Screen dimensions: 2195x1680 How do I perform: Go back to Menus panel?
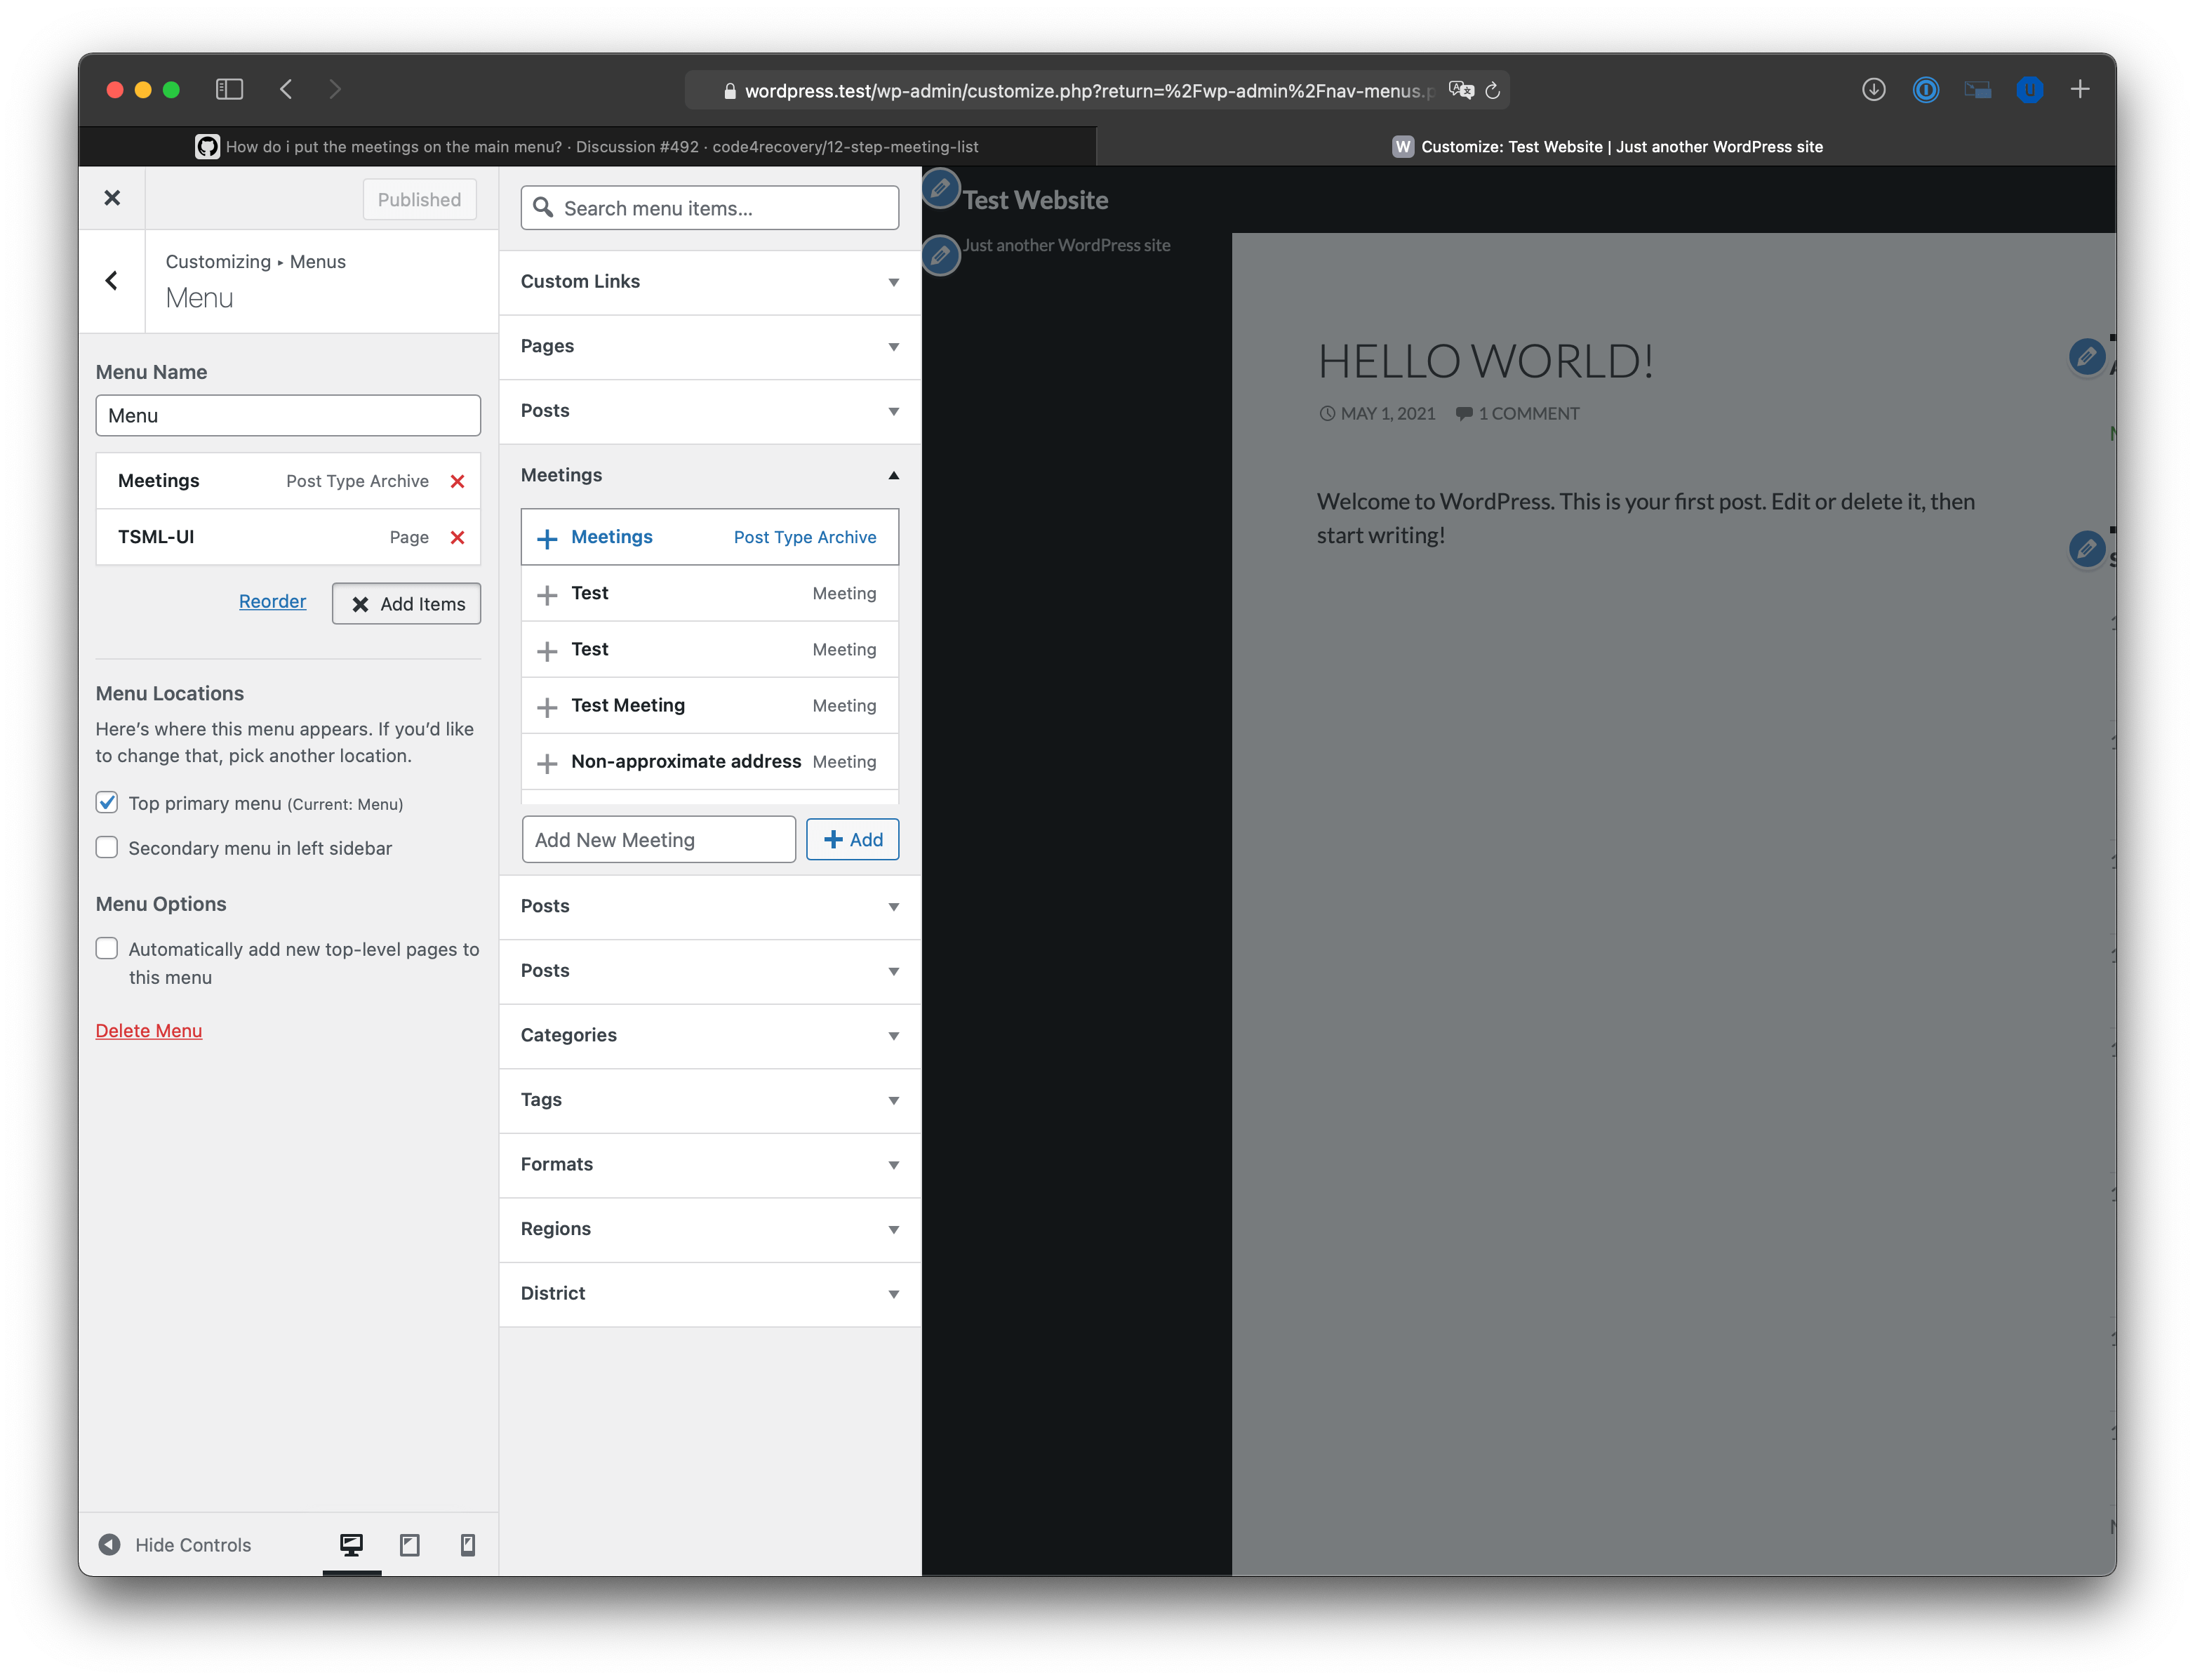coord(112,281)
